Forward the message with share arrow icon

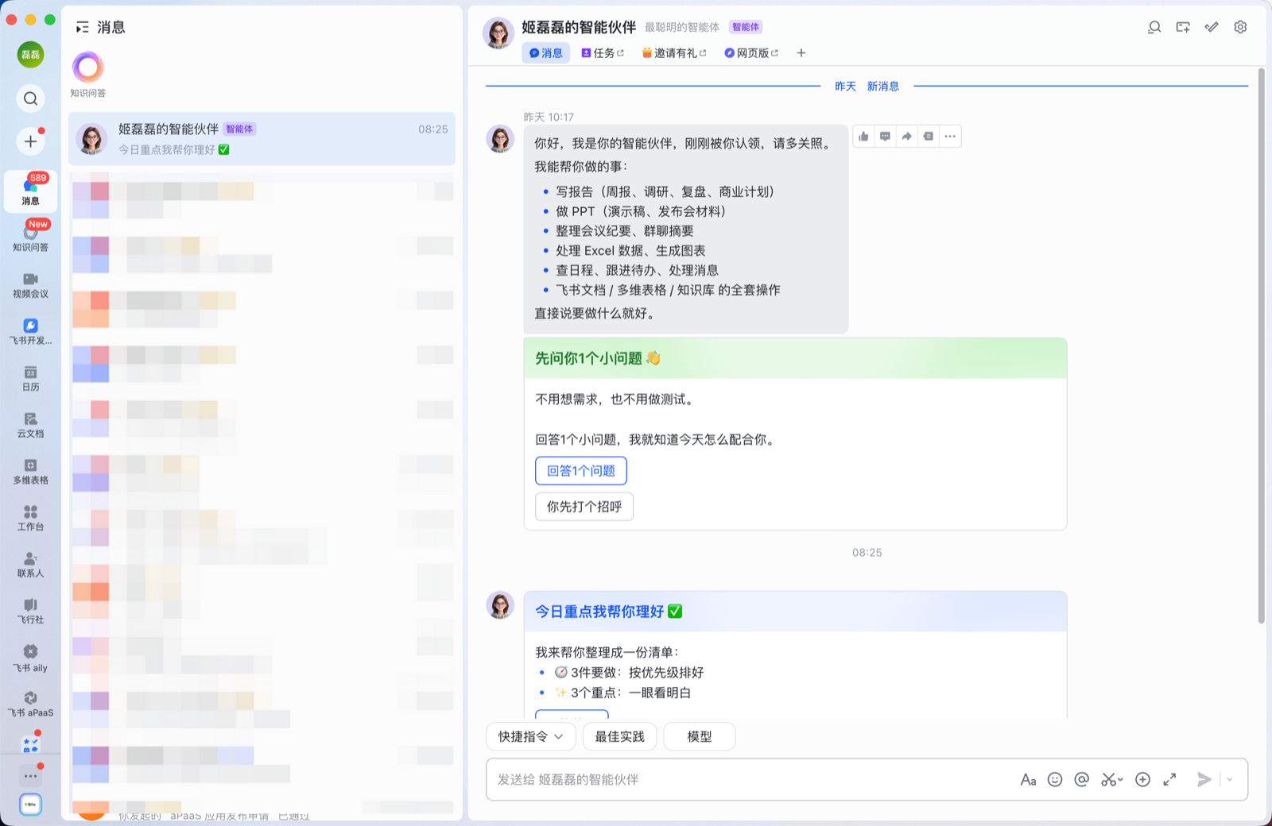[906, 137]
